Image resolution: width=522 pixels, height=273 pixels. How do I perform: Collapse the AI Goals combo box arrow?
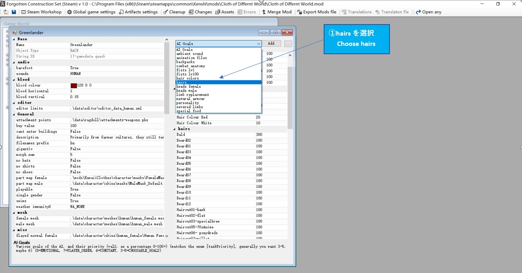(259, 44)
